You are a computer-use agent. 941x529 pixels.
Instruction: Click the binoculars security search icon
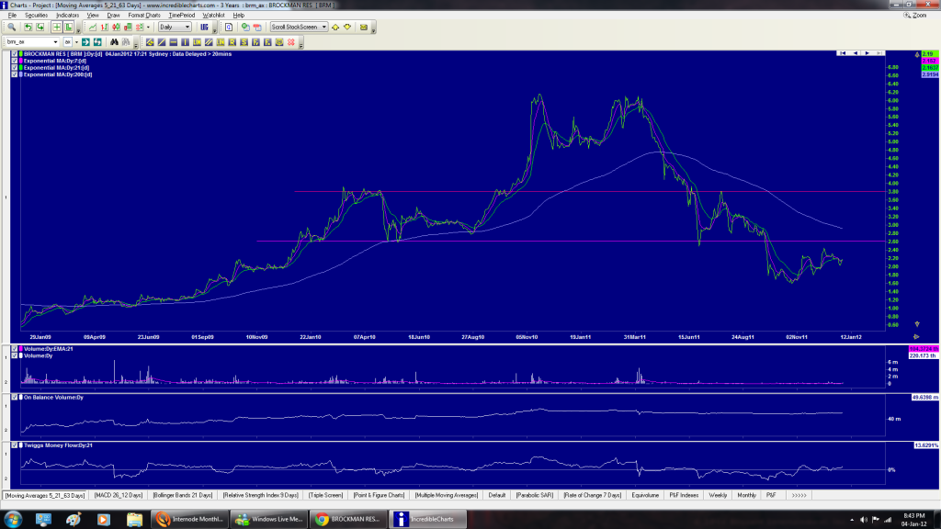tap(114, 42)
